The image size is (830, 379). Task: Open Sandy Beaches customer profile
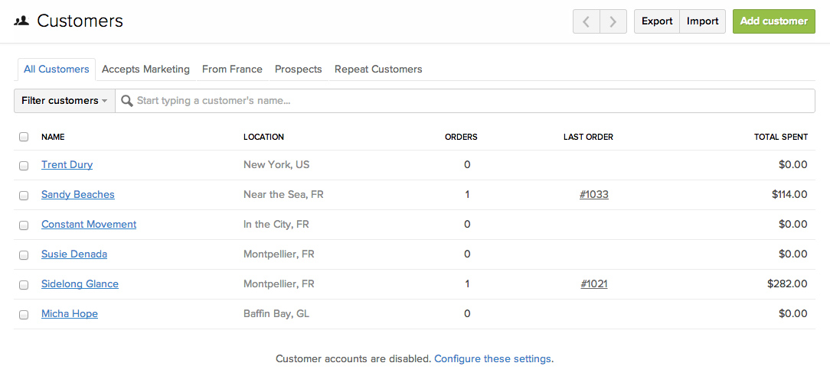78,195
